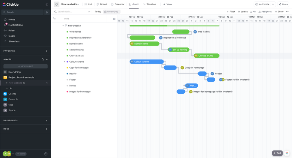Open the Space named Space
The image size is (292, 158).
coord(12,110)
